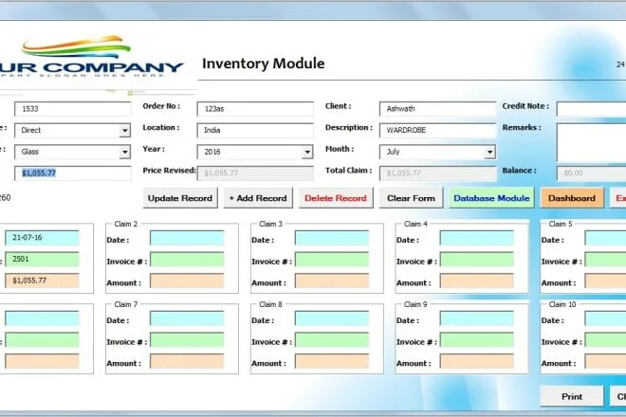This screenshot has width=626, height=417.
Task: Click the Claim 8 Invoice # field
Action: tap(332, 340)
